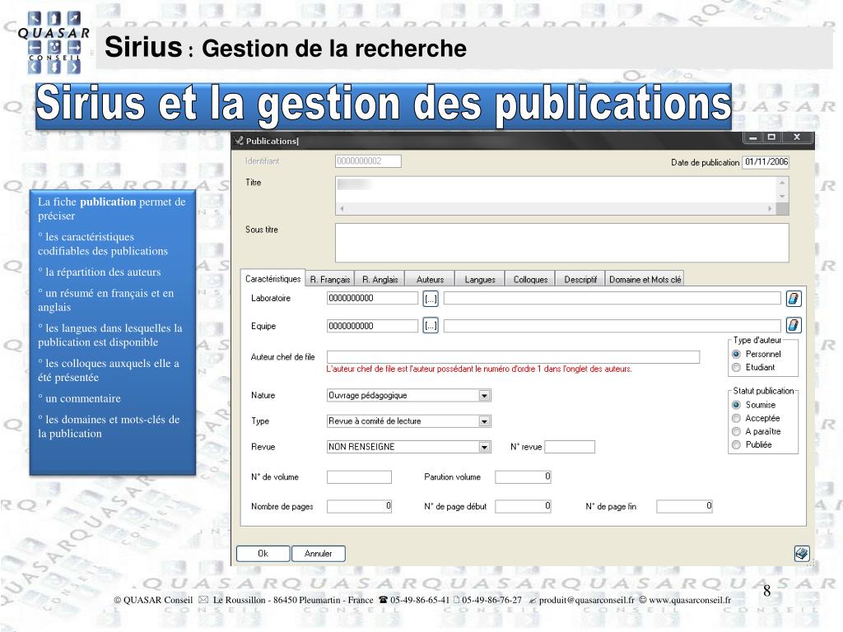Viewport: 843px width, 632px height.
Task: Open the Descriptif tab
Action: coord(580,280)
